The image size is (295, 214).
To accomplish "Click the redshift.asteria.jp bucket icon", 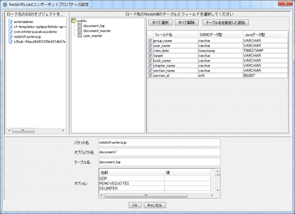I will [x=10, y=37].
